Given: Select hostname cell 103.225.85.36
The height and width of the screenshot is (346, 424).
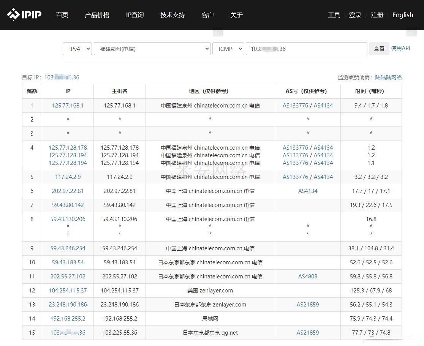Looking at the screenshot, I should pyautogui.click(x=120, y=332).
